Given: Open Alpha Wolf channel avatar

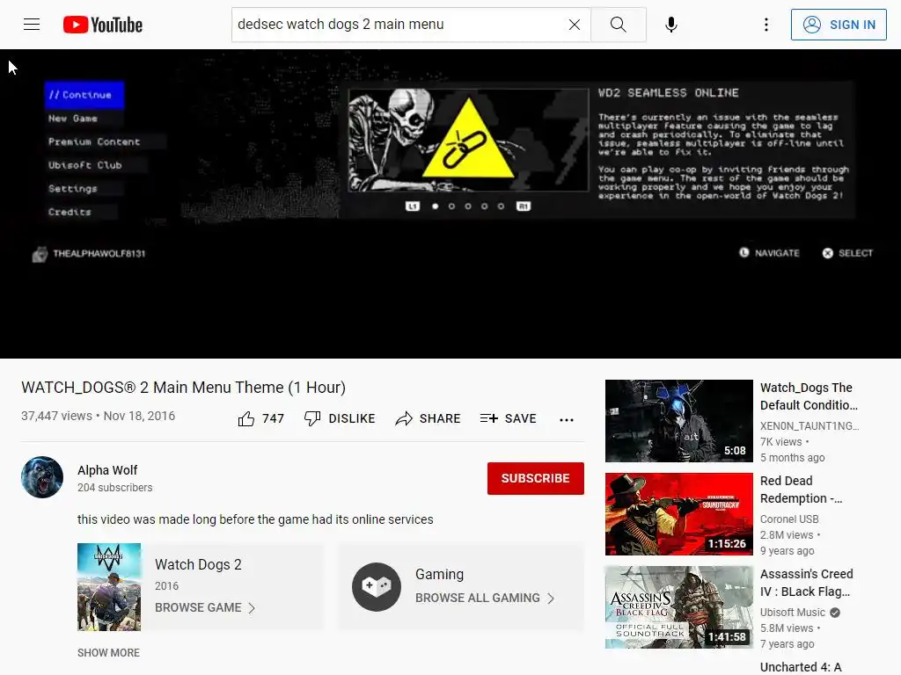Looking at the screenshot, I should point(42,477).
